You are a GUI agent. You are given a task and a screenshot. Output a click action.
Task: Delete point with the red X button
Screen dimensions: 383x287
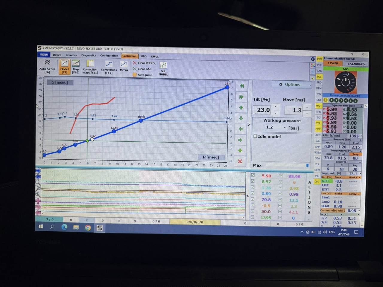240,161
